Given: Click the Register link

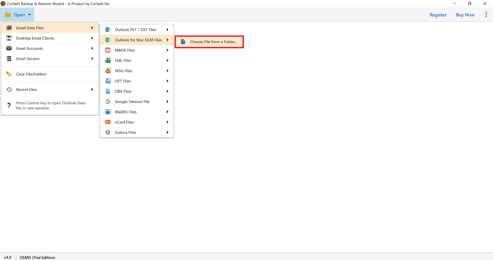Looking at the screenshot, I should click(x=438, y=15).
